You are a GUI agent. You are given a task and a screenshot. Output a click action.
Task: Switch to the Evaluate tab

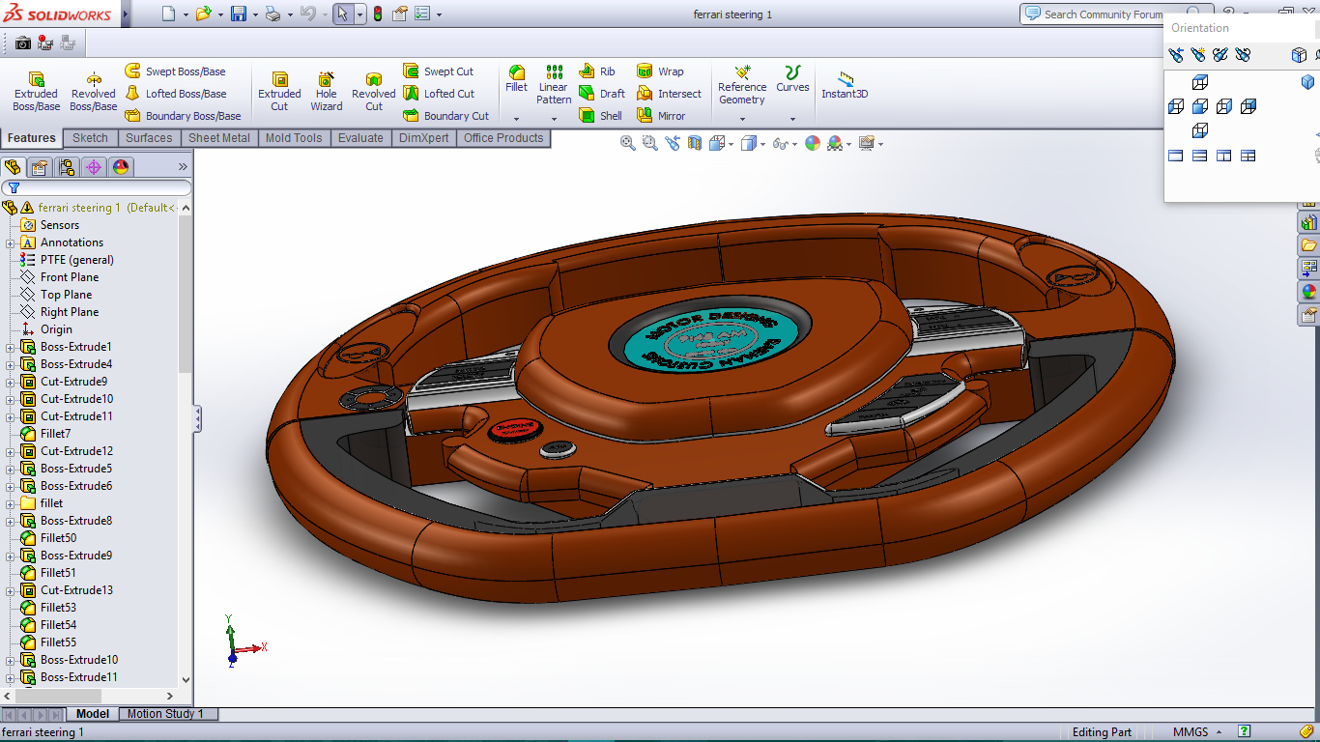(360, 138)
